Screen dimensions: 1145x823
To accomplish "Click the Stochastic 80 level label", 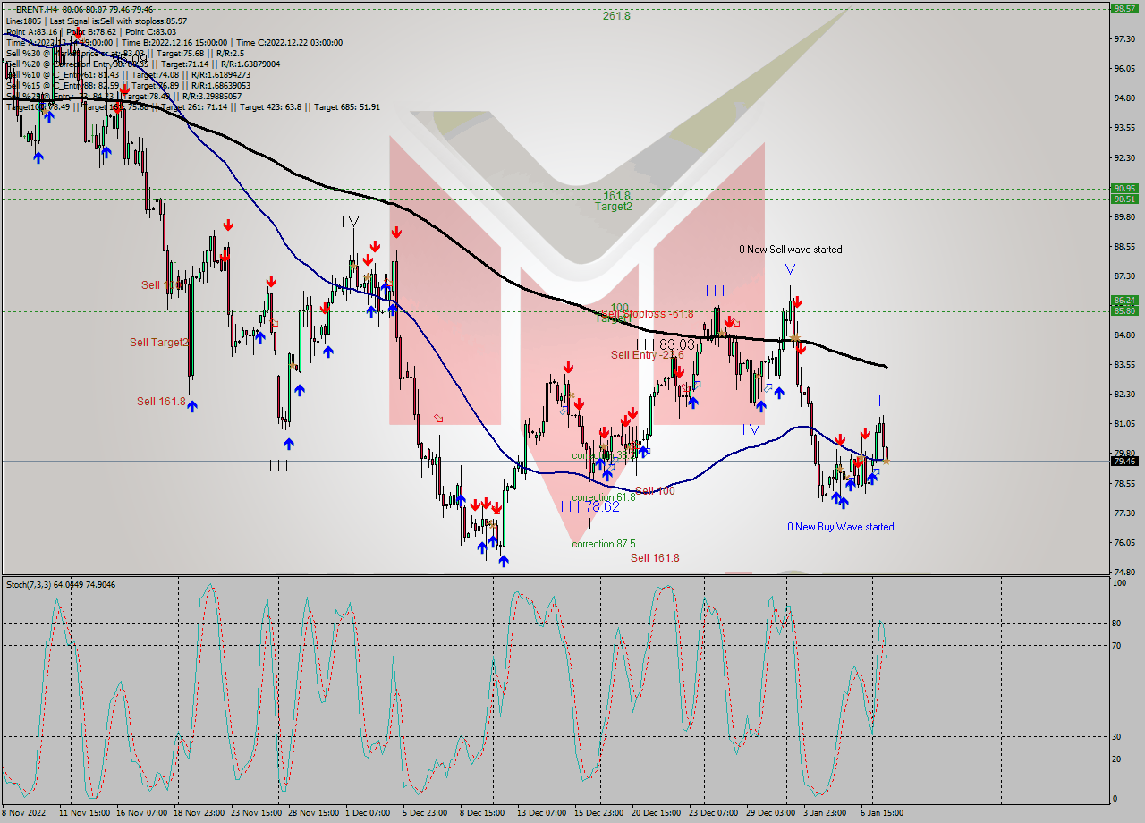I will coord(1116,624).
